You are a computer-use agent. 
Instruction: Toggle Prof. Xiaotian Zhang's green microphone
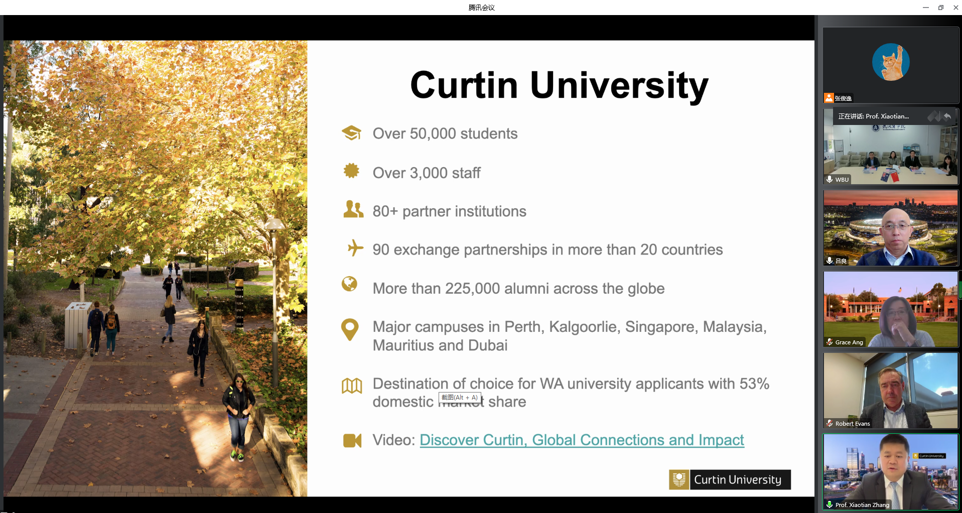pyautogui.click(x=830, y=504)
